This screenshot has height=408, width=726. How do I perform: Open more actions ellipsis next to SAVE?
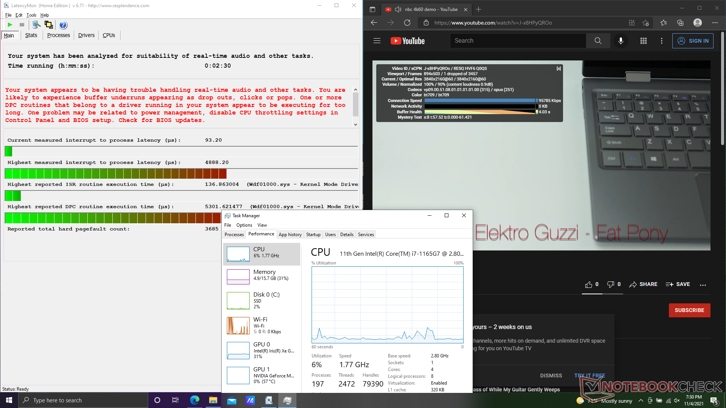pyautogui.click(x=703, y=285)
